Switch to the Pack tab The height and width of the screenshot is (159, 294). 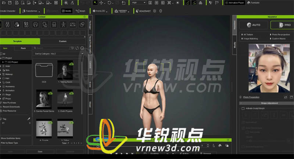pyautogui.click(x=23, y=48)
